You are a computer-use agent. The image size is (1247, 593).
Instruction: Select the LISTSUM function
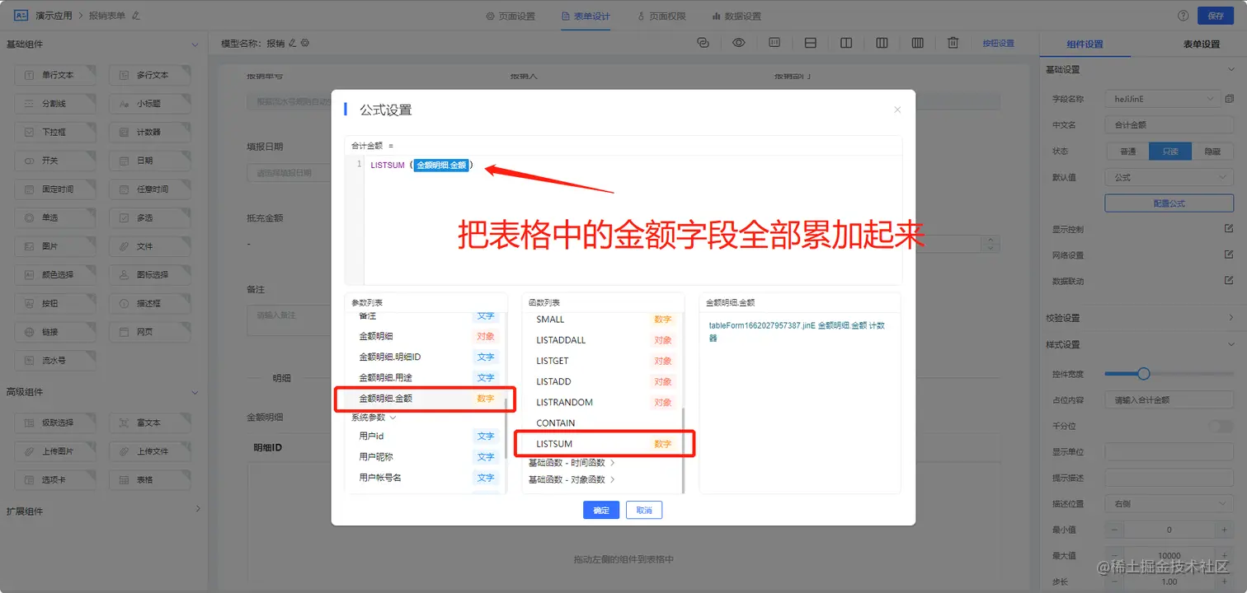click(x=604, y=444)
